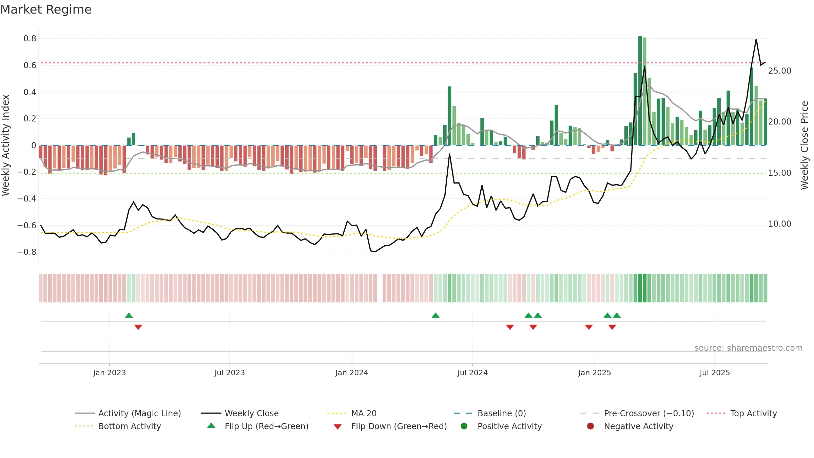Screen dimensions: 814x458
Task: Click the −0.6 tick on activity axis
Action: pyautogui.click(x=27, y=225)
